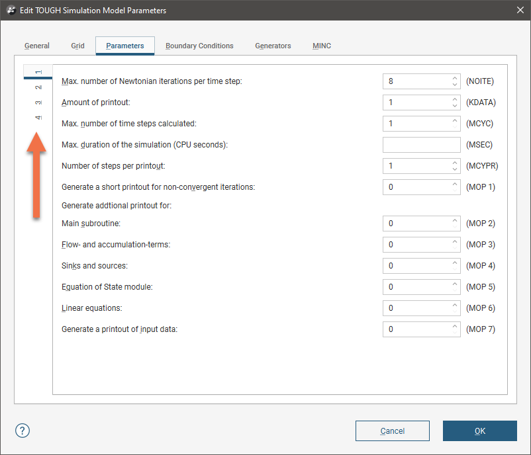Click the Max. duration MSEC input field
531x455 pixels.
pyautogui.click(x=421, y=145)
